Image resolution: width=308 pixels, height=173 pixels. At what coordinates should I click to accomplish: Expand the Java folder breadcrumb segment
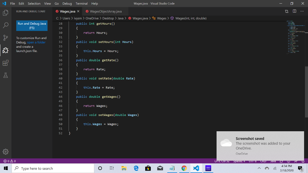coord(120,18)
